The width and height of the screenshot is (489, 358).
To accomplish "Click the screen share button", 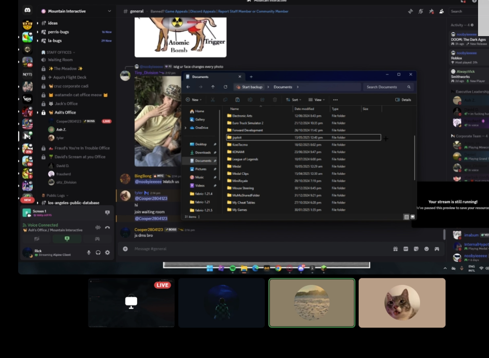I will click(x=67, y=239).
